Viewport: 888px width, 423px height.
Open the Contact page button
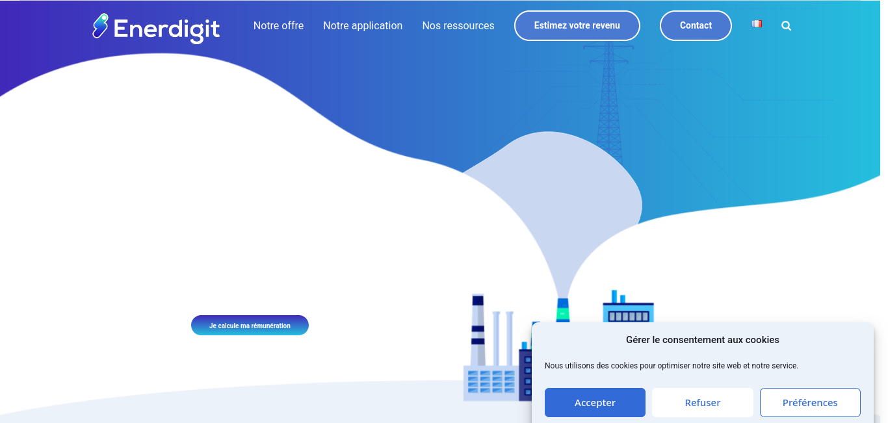(696, 26)
